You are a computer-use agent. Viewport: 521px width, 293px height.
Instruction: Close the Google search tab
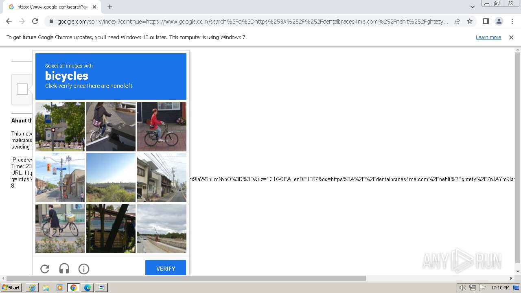pyautogui.click(x=95, y=7)
